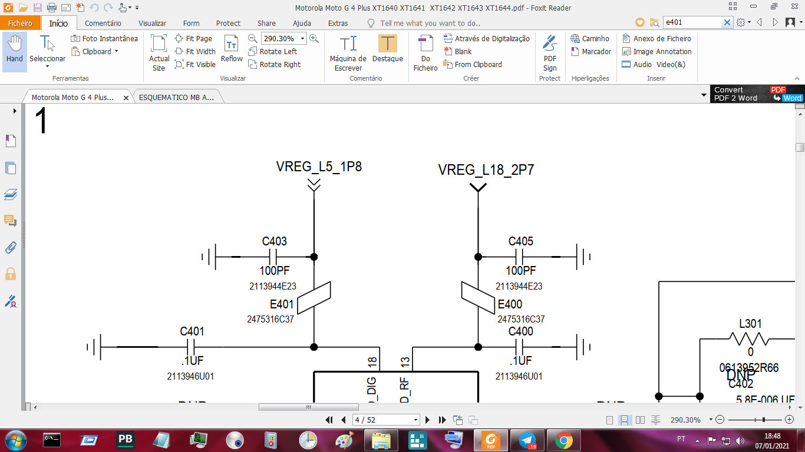The image size is (805, 452).
Task: Enable continuous page display mode in status bar
Action: pos(625,420)
